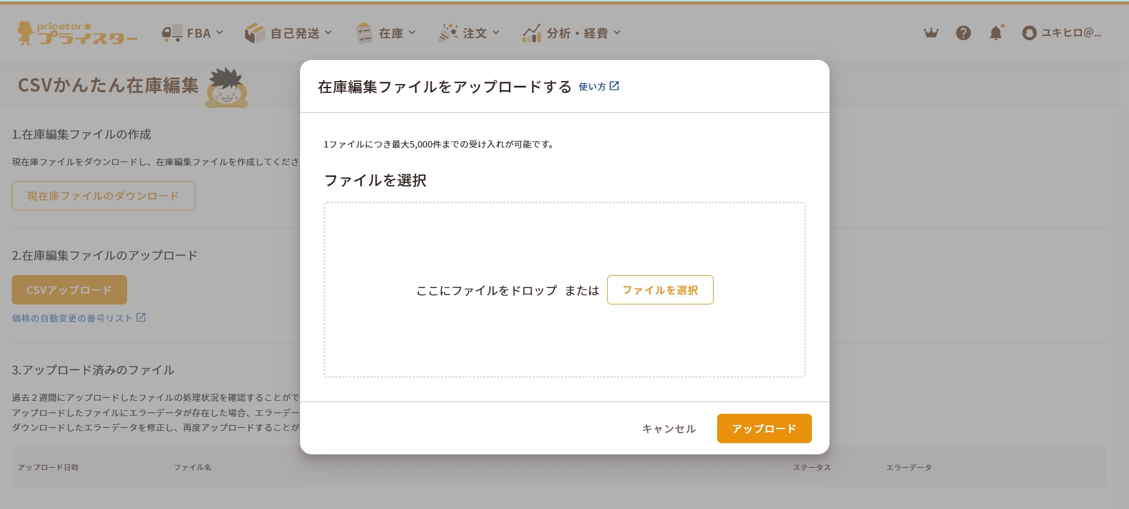This screenshot has height=509, width=1129.
Task: Expand the 在庫 dropdown chevron
Action: (412, 33)
